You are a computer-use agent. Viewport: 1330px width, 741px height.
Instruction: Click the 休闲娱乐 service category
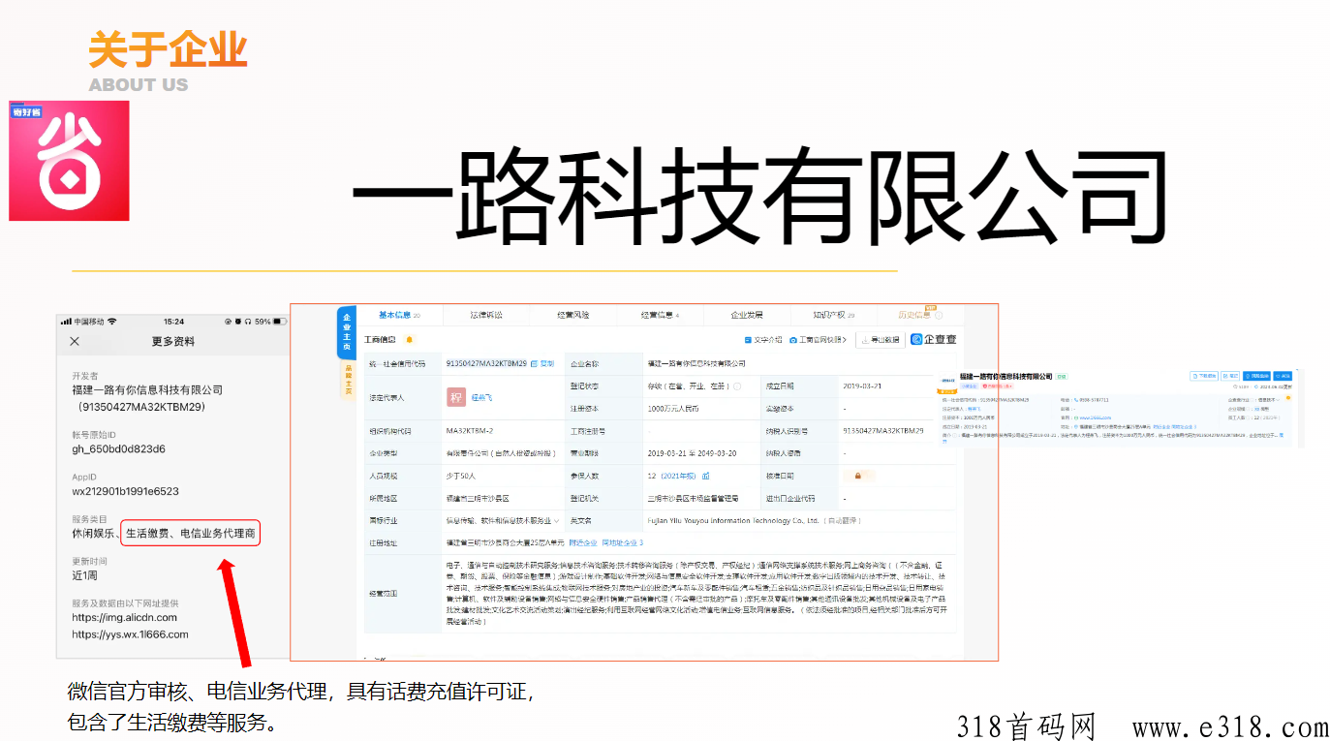click(92, 533)
